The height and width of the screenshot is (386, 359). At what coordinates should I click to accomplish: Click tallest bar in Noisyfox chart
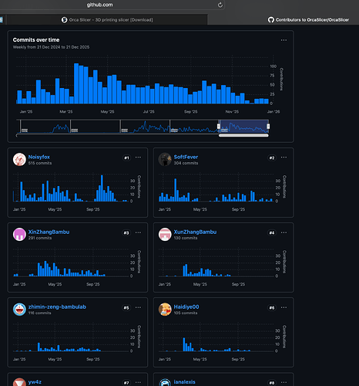(x=102, y=188)
